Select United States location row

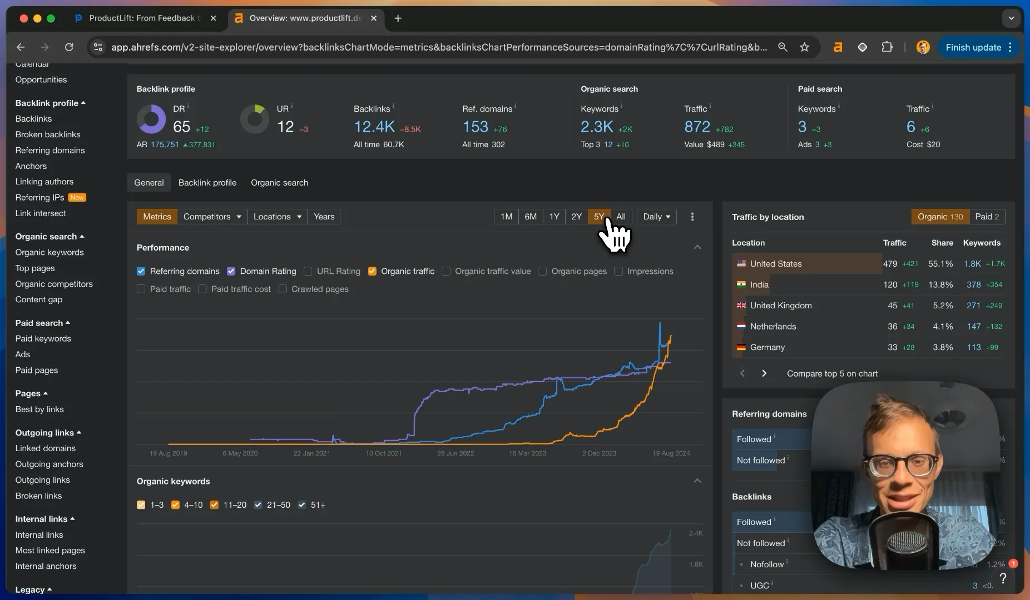pos(869,264)
